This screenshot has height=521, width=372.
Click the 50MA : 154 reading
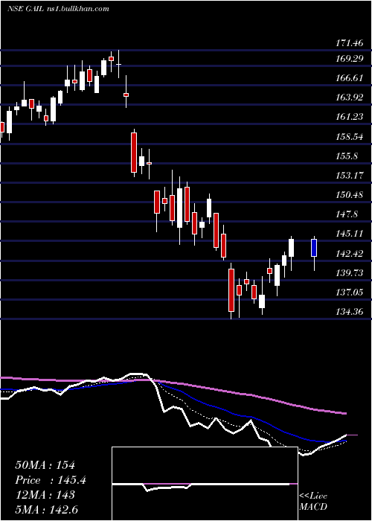point(45,465)
